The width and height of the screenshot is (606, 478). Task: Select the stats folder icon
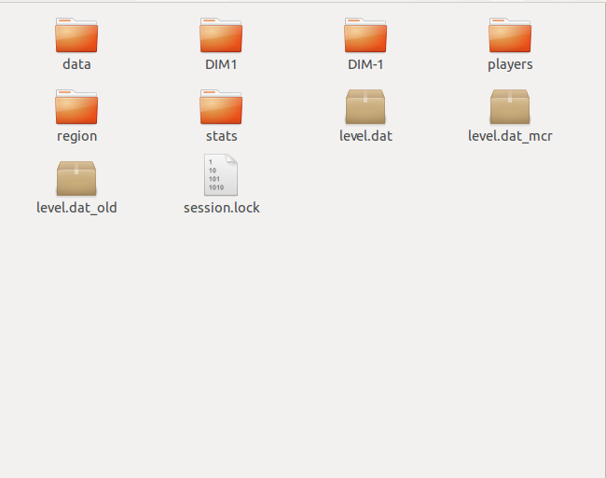click(221, 106)
